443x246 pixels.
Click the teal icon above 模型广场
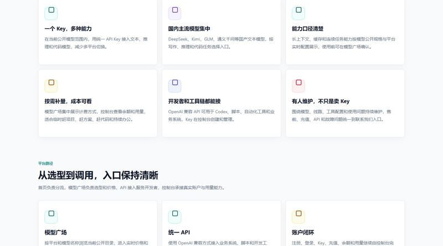click(51, 217)
